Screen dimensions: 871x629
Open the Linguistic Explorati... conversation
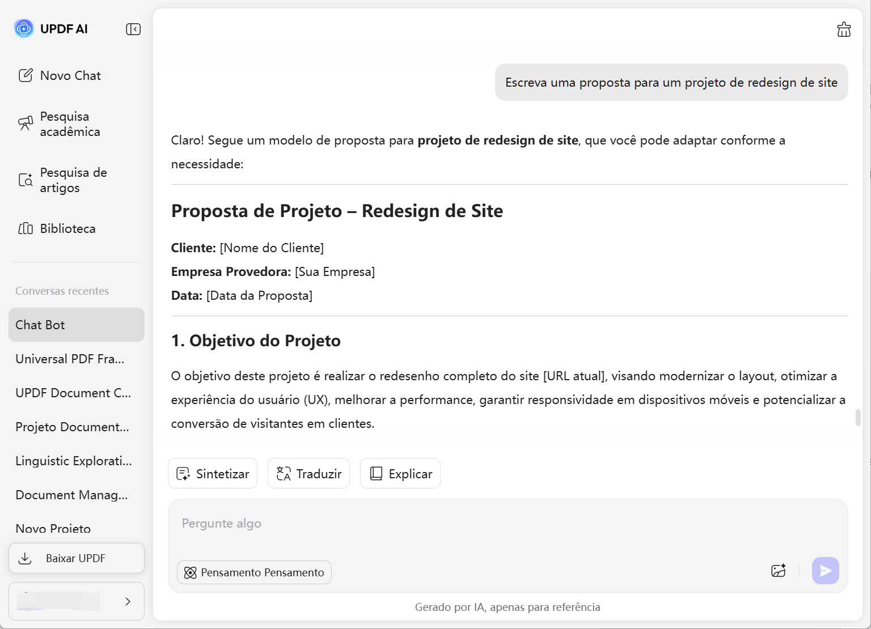pos(74,461)
